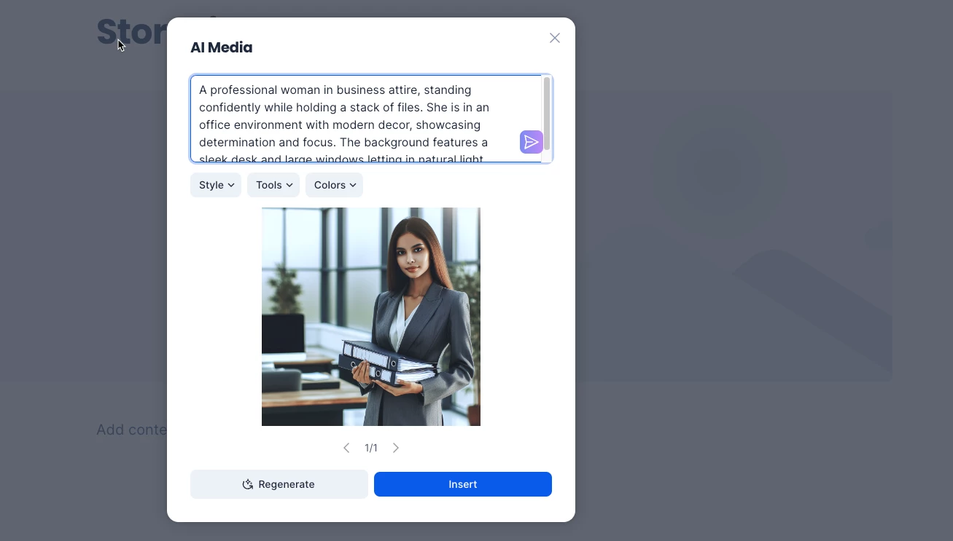This screenshot has height=541, width=953.
Task: Click the 1/1 image counter
Action: (371, 448)
